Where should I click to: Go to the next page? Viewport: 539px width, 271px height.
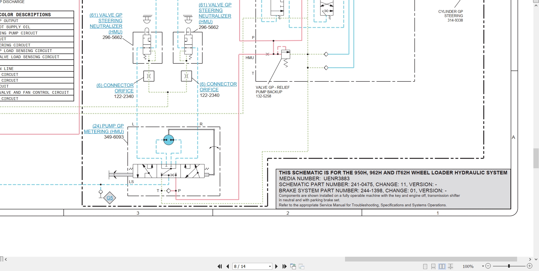(x=276, y=267)
